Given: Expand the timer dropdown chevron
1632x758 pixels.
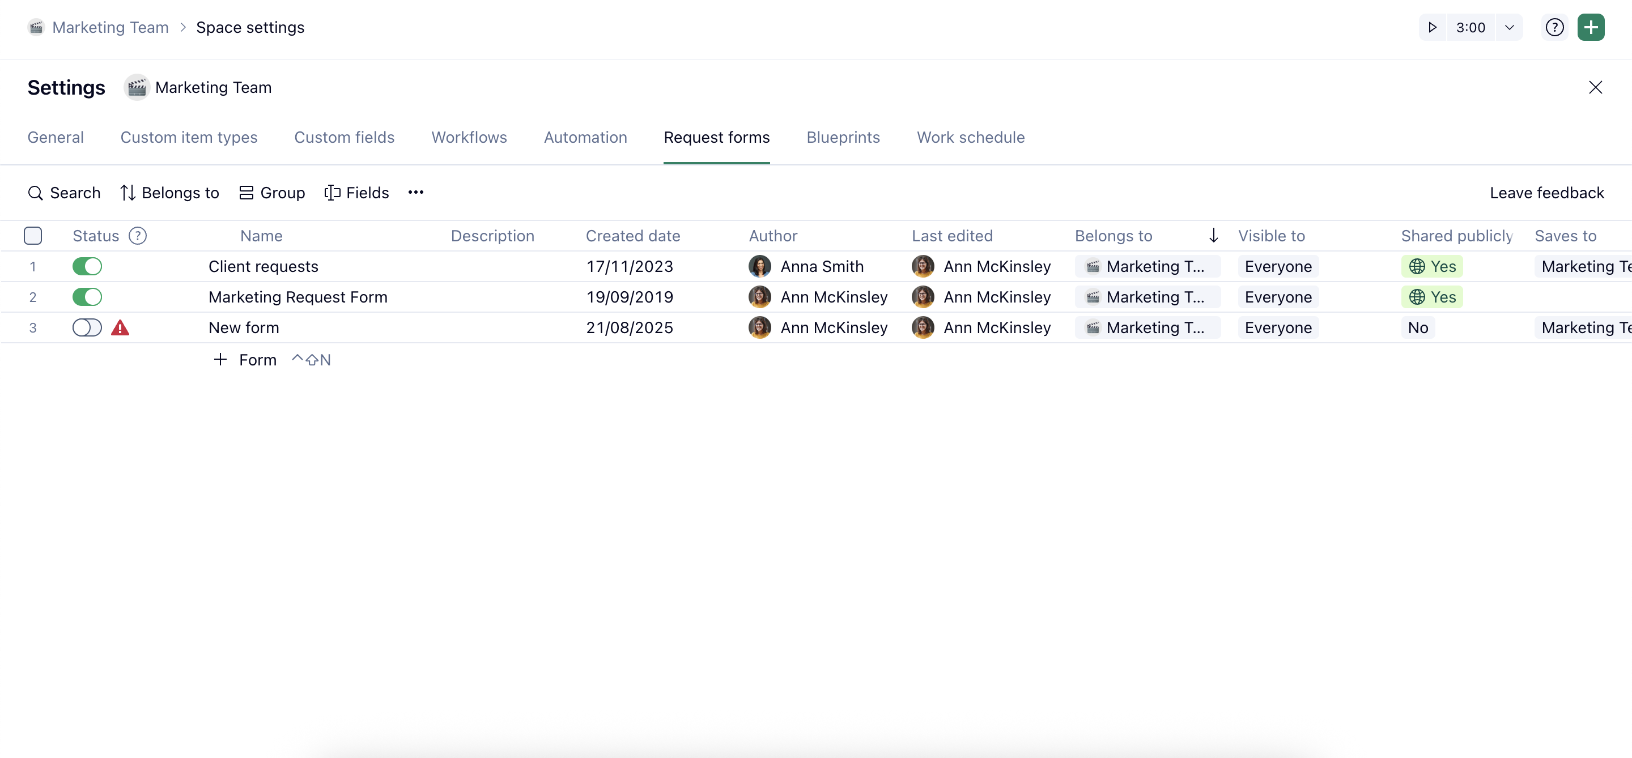Looking at the screenshot, I should click(x=1509, y=27).
